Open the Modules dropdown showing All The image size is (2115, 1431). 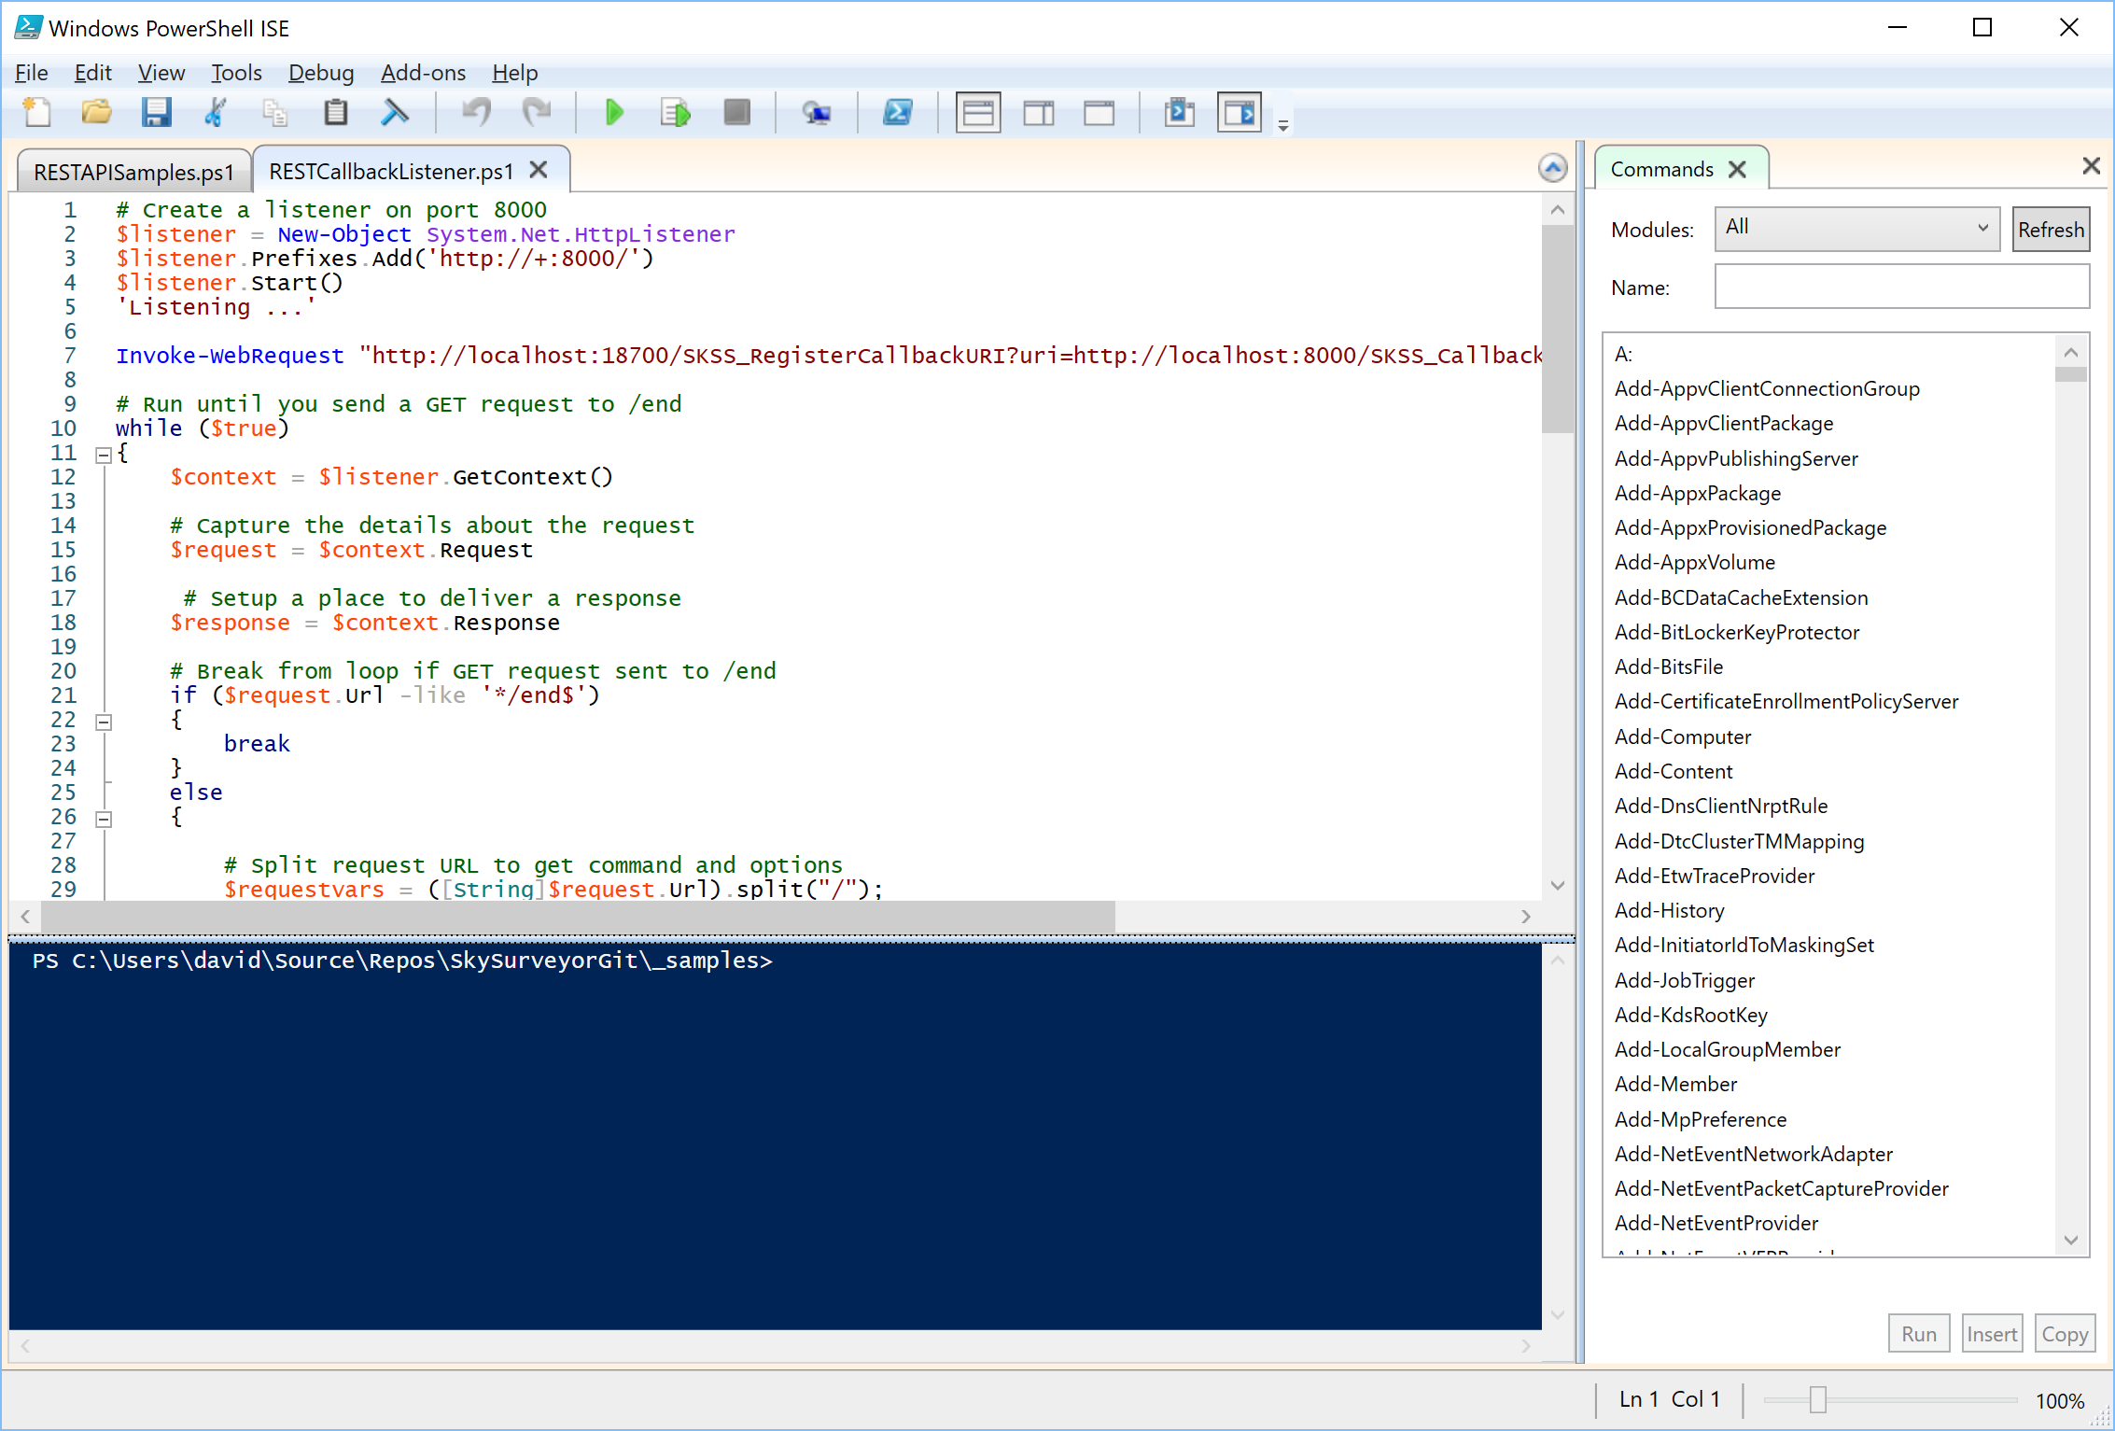1856,229
